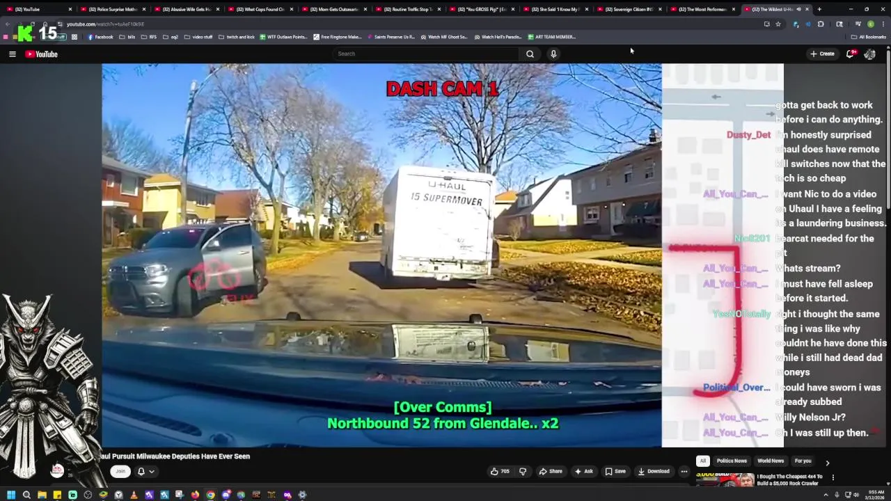
Task: Open a new browser tab
Action: (x=819, y=9)
